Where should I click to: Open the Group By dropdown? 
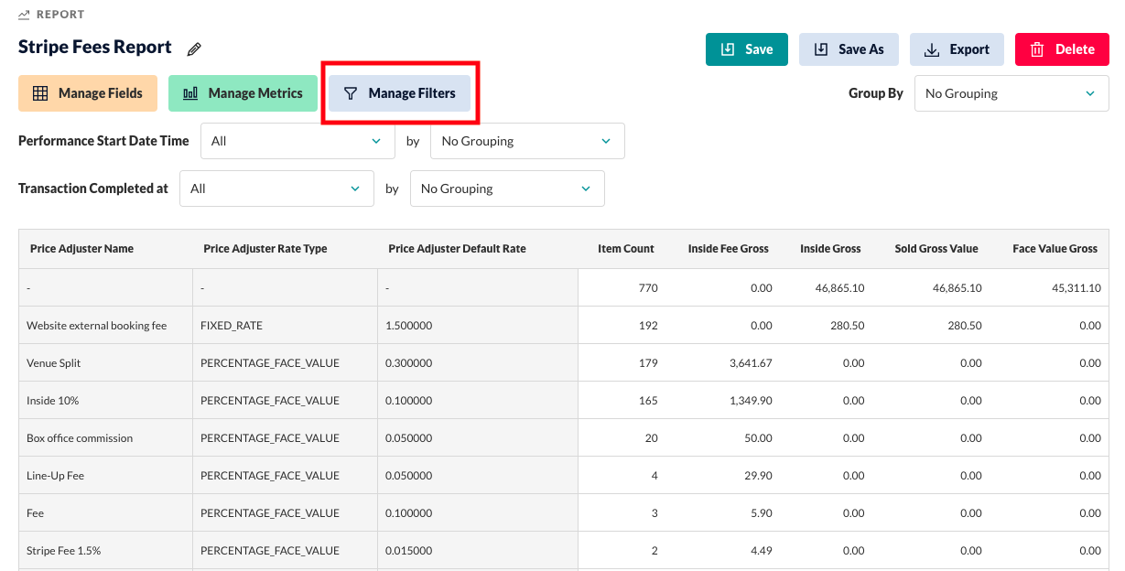[x=1011, y=93]
